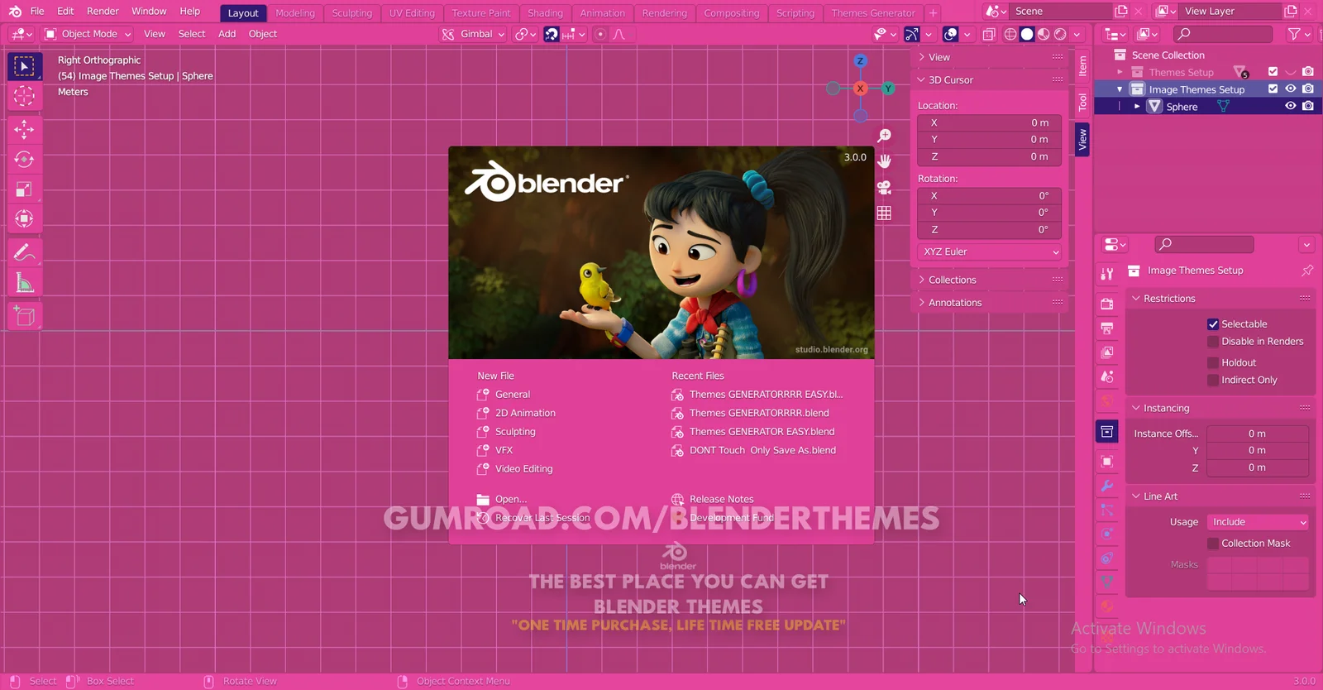Open the Gimbal orientation dropdown
Viewport: 1323px width, 690px height.
[x=473, y=34]
